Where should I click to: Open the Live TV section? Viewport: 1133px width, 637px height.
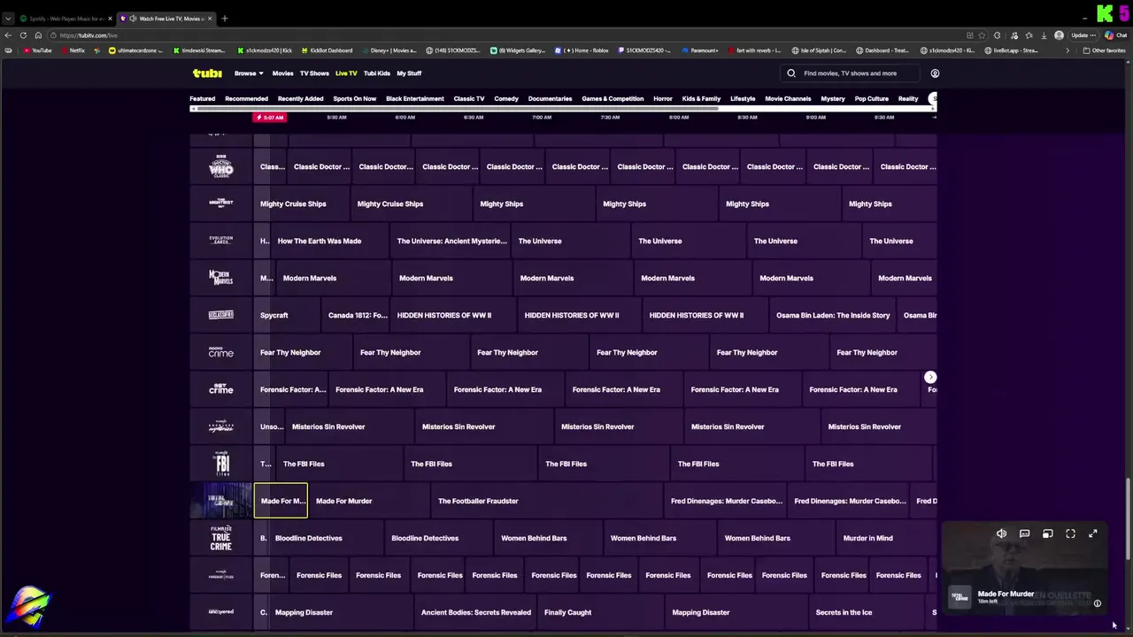point(346,73)
